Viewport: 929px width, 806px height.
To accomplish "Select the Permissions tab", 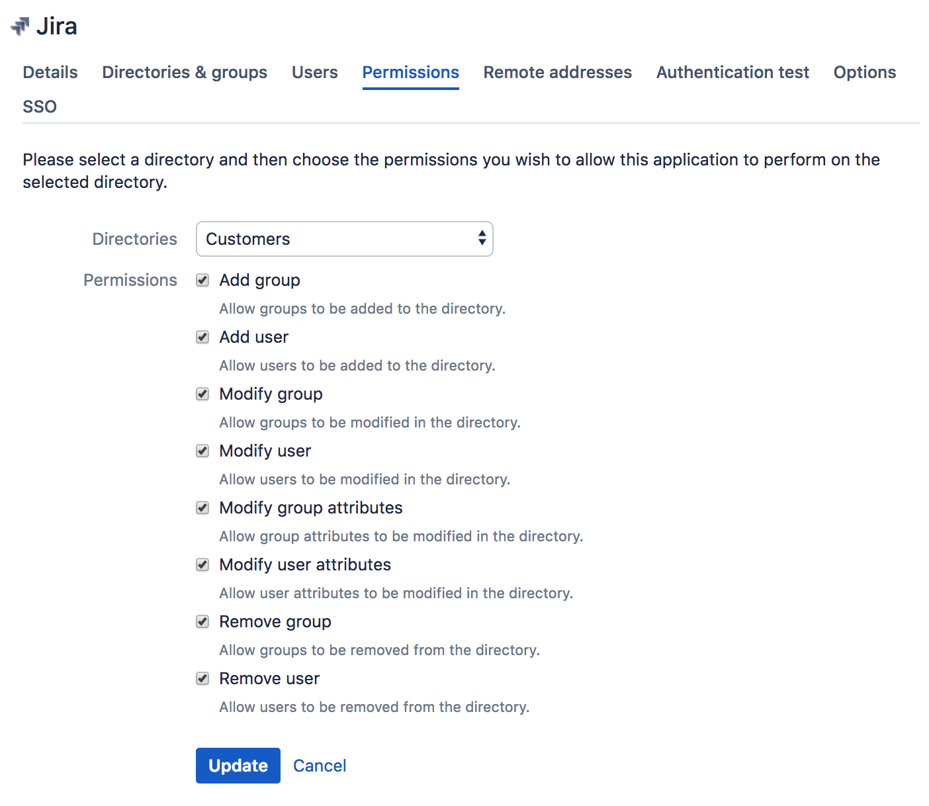I will tap(410, 72).
